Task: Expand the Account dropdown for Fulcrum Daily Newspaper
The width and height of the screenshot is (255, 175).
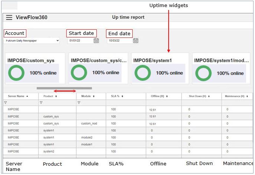Action: (x=32, y=41)
